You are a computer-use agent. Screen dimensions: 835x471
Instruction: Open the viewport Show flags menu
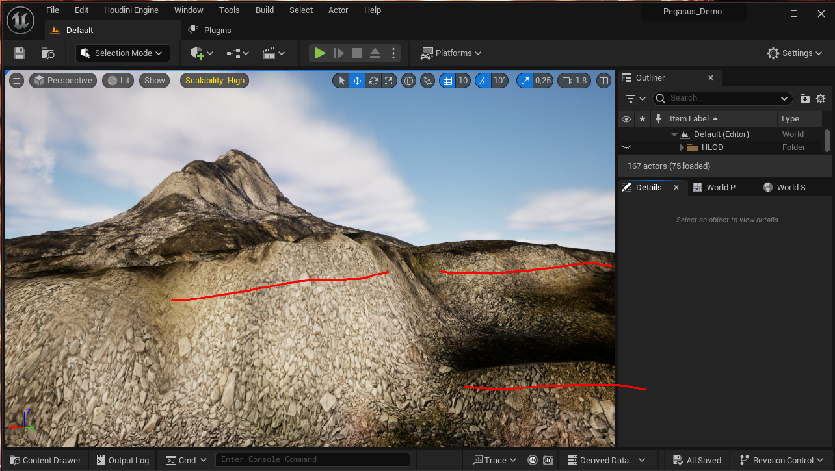point(155,81)
